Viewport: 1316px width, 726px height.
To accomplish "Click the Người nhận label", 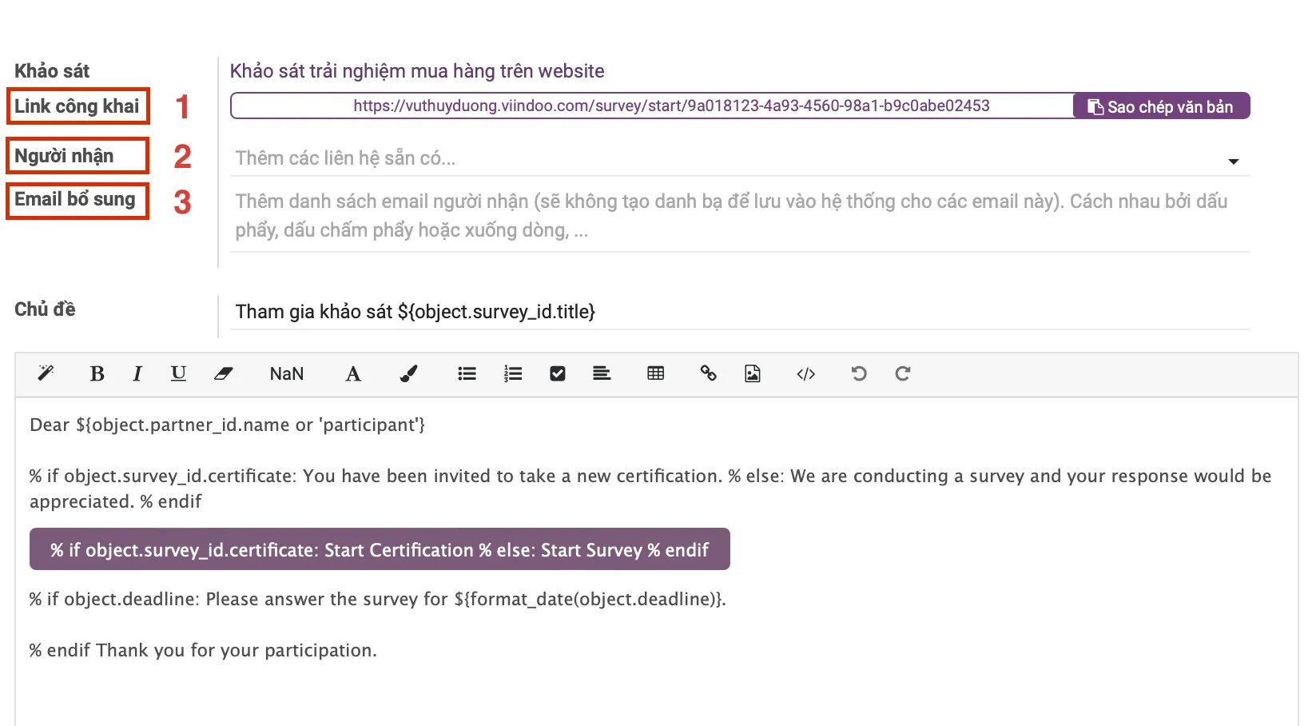I will (x=64, y=156).
